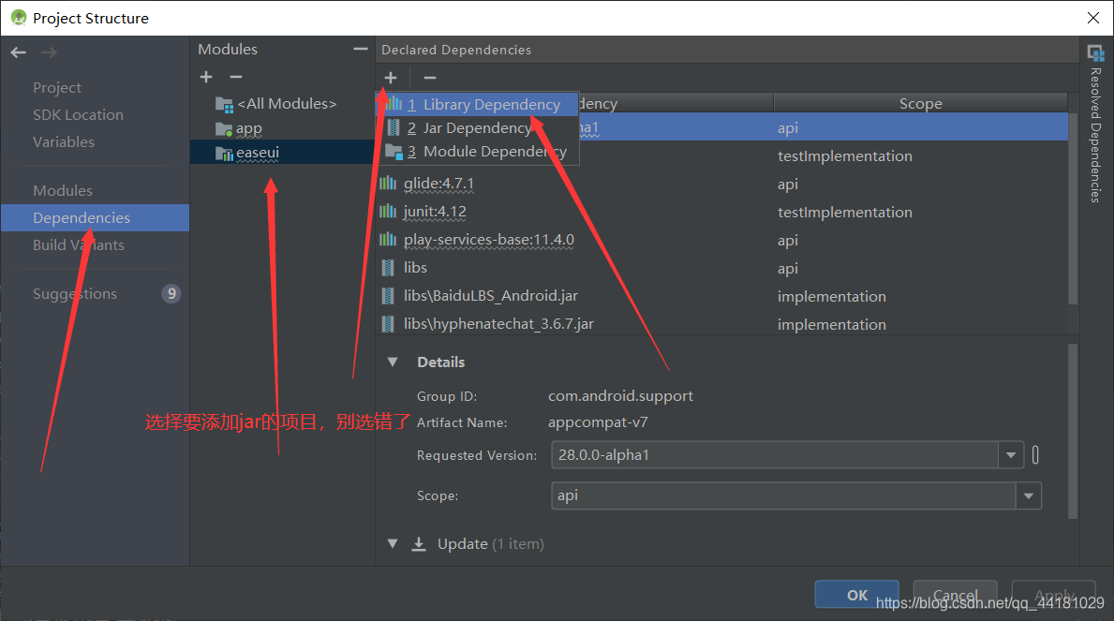
Task: Hide the Modules panel with minimize icon
Action: 359,47
